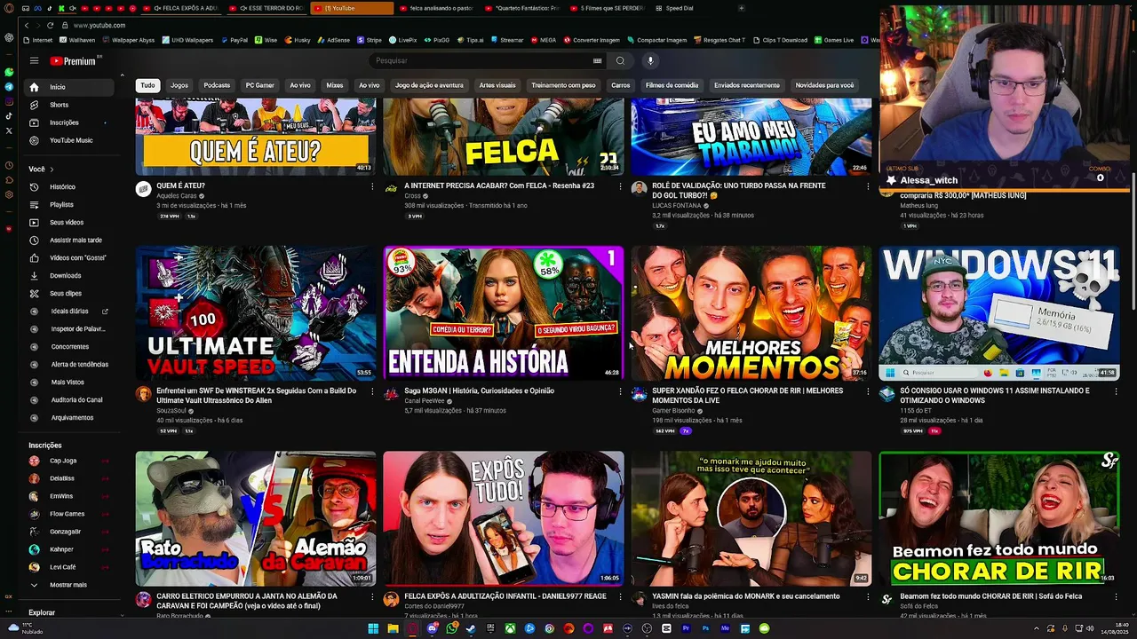Image resolution: width=1137 pixels, height=639 pixels.
Task: Open WhatsApp in Opera sidebar
Action: 9,72
